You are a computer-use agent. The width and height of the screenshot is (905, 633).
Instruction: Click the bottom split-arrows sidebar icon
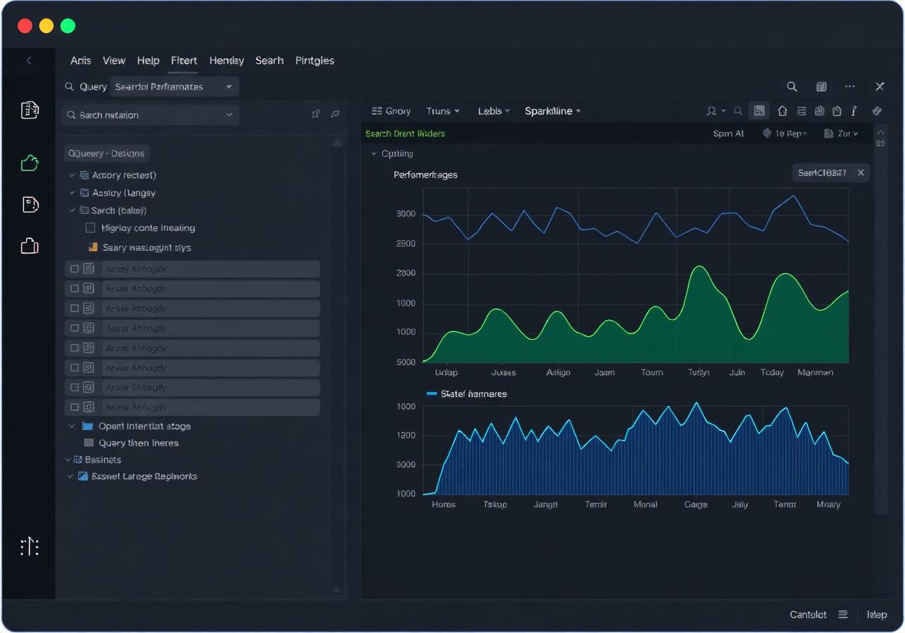click(30, 547)
